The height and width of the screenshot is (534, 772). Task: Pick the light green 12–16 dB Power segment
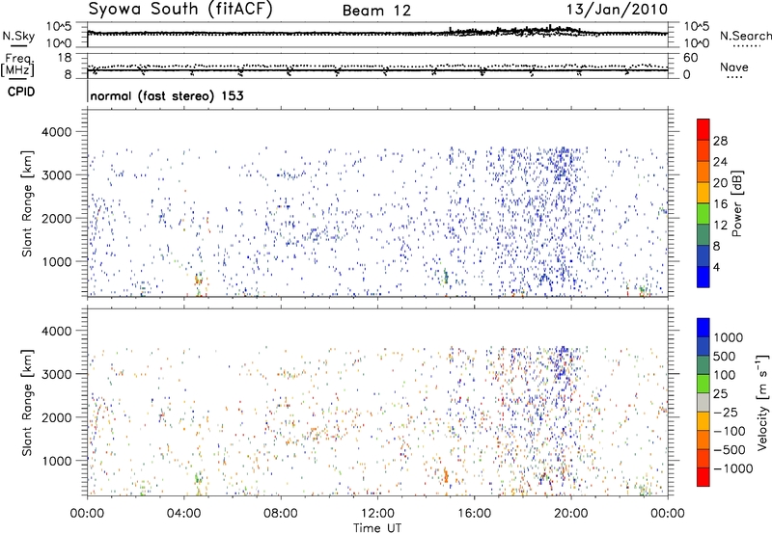point(703,214)
